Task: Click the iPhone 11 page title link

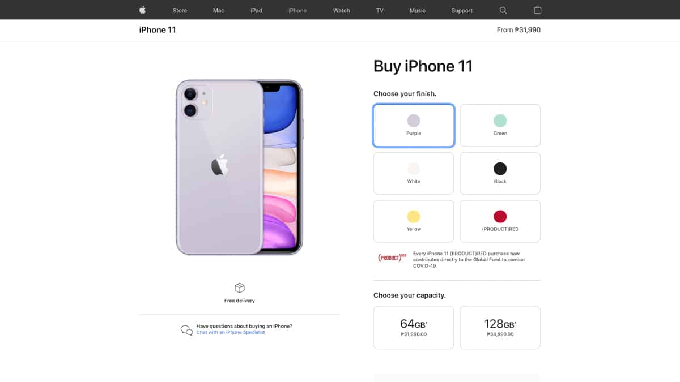Action: [158, 30]
